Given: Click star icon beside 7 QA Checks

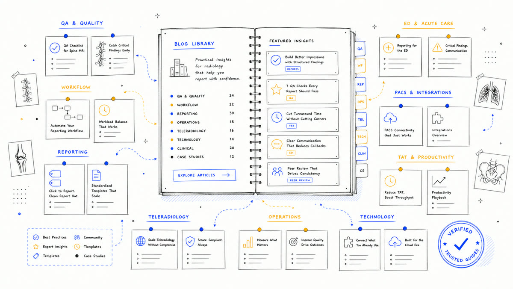Looking at the screenshot, I should tap(277, 89).
